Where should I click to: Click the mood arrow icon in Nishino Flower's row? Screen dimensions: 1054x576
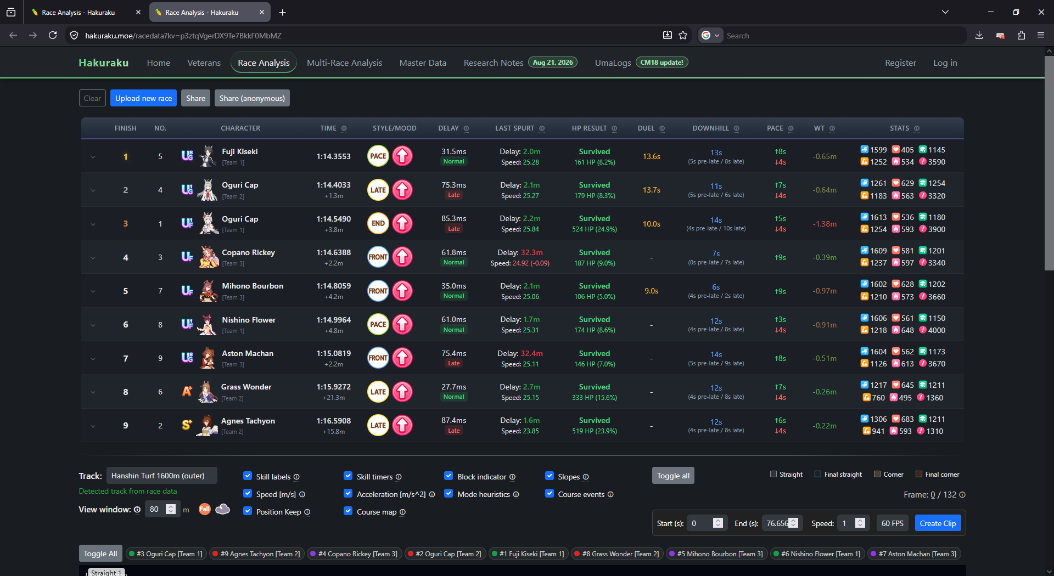click(x=402, y=324)
